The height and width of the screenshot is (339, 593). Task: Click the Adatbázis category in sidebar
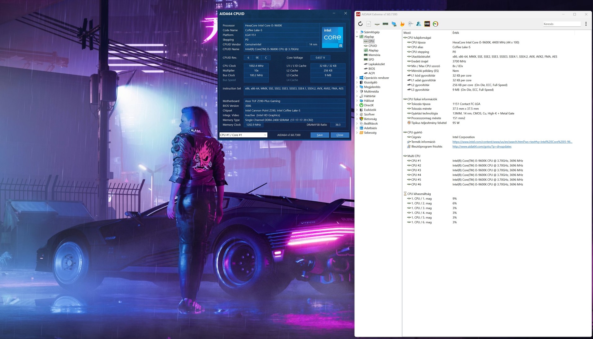370,128
